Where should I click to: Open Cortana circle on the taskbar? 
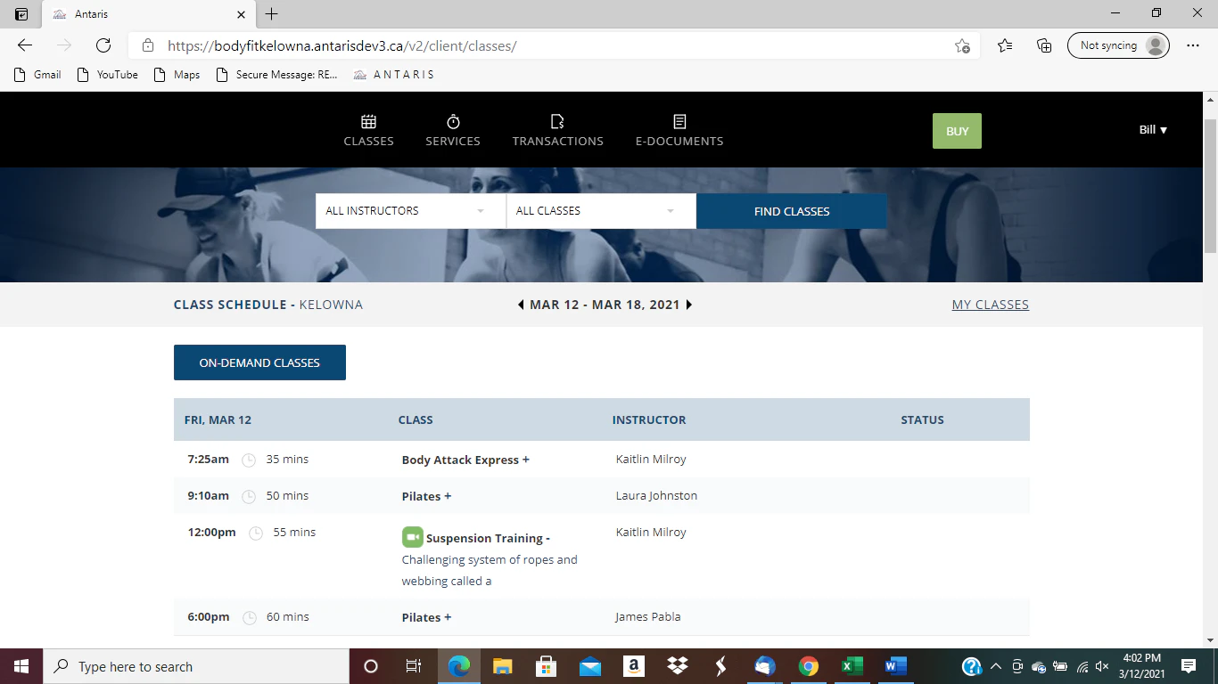coord(371,666)
